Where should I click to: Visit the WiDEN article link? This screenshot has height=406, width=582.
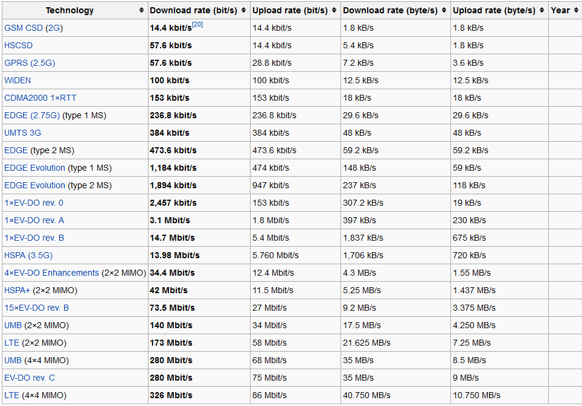18,80
